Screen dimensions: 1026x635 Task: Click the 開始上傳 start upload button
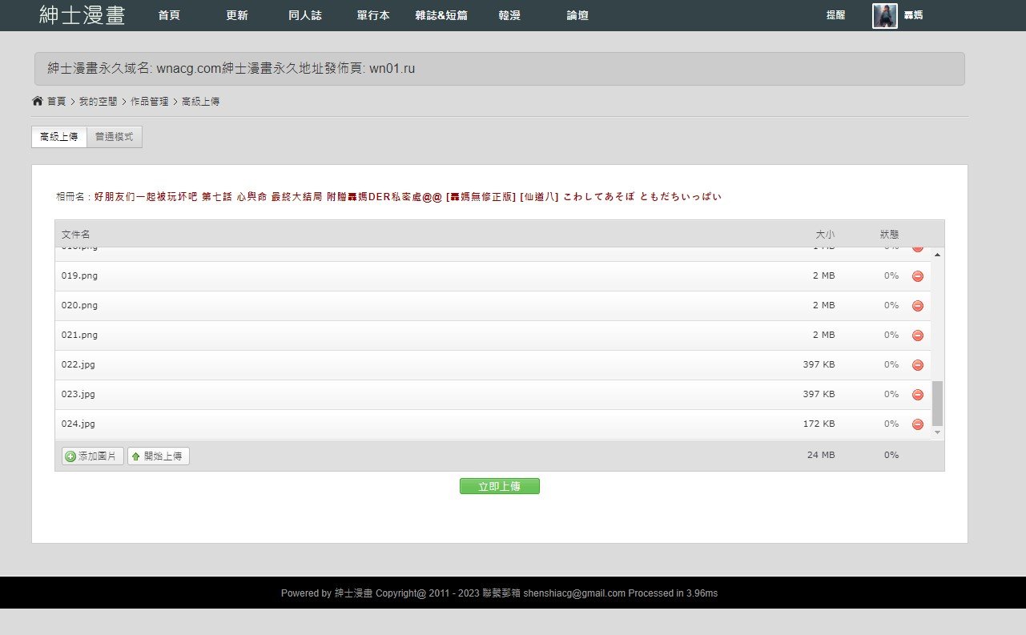coord(159,456)
